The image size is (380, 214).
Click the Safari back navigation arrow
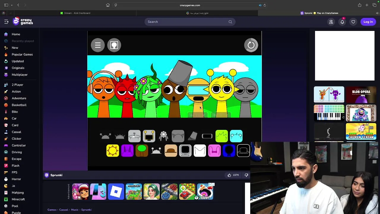click(18, 5)
